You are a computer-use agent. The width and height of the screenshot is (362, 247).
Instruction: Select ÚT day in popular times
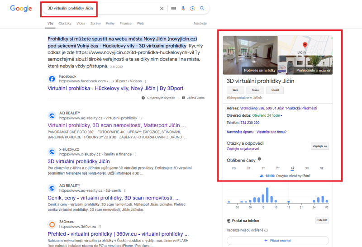click(x=248, y=168)
